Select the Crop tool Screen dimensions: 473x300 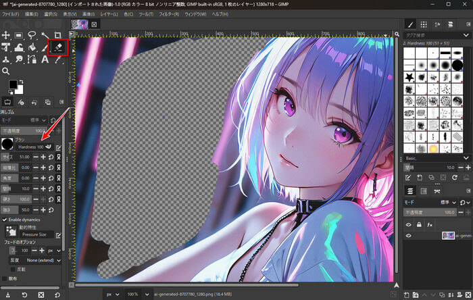[x=57, y=35]
